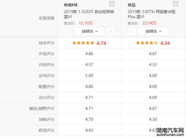
Task: Click 探岳 油耗评分 value 4.30
Action: [153, 119]
